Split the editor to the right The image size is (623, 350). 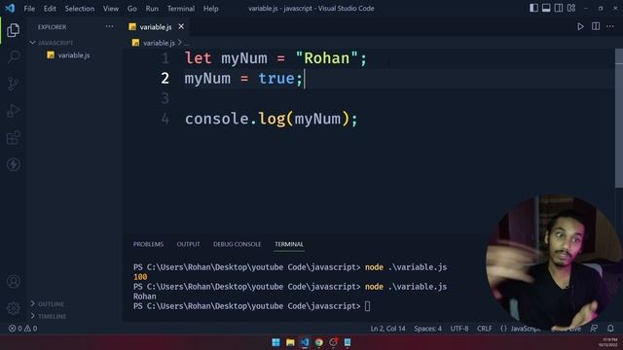tap(596, 26)
